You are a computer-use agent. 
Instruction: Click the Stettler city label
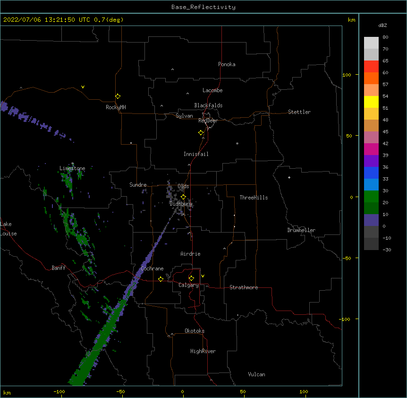(x=299, y=112)
